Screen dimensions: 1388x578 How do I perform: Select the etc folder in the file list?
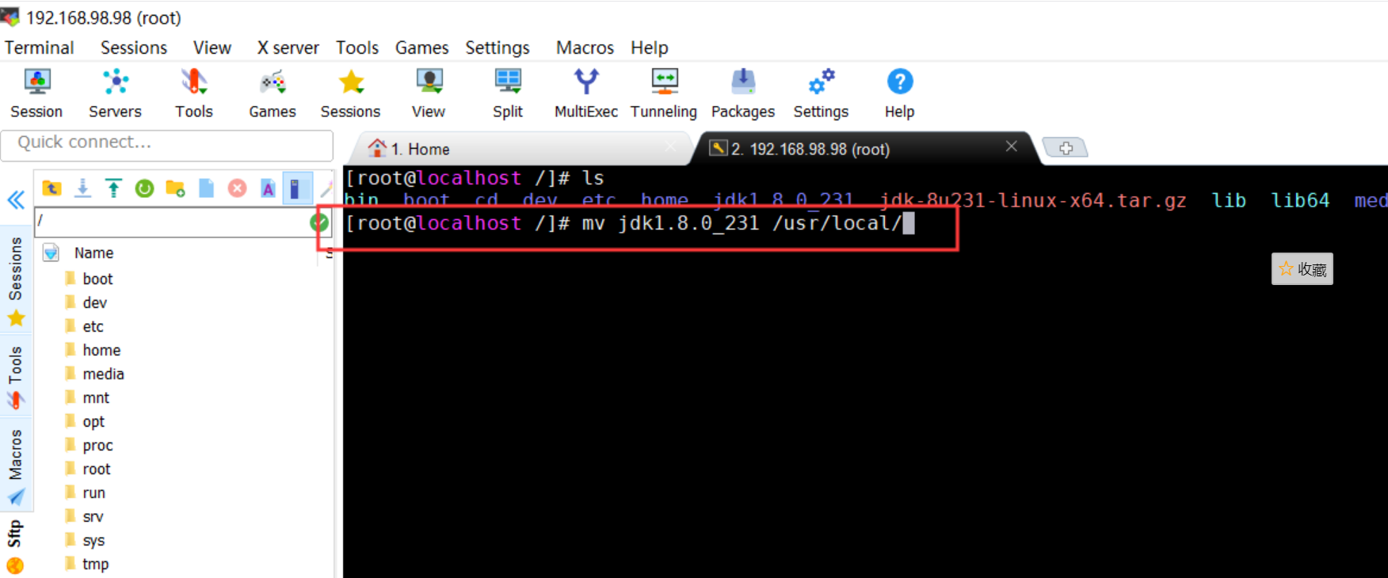pyautogui.click(x=93, y=326)
